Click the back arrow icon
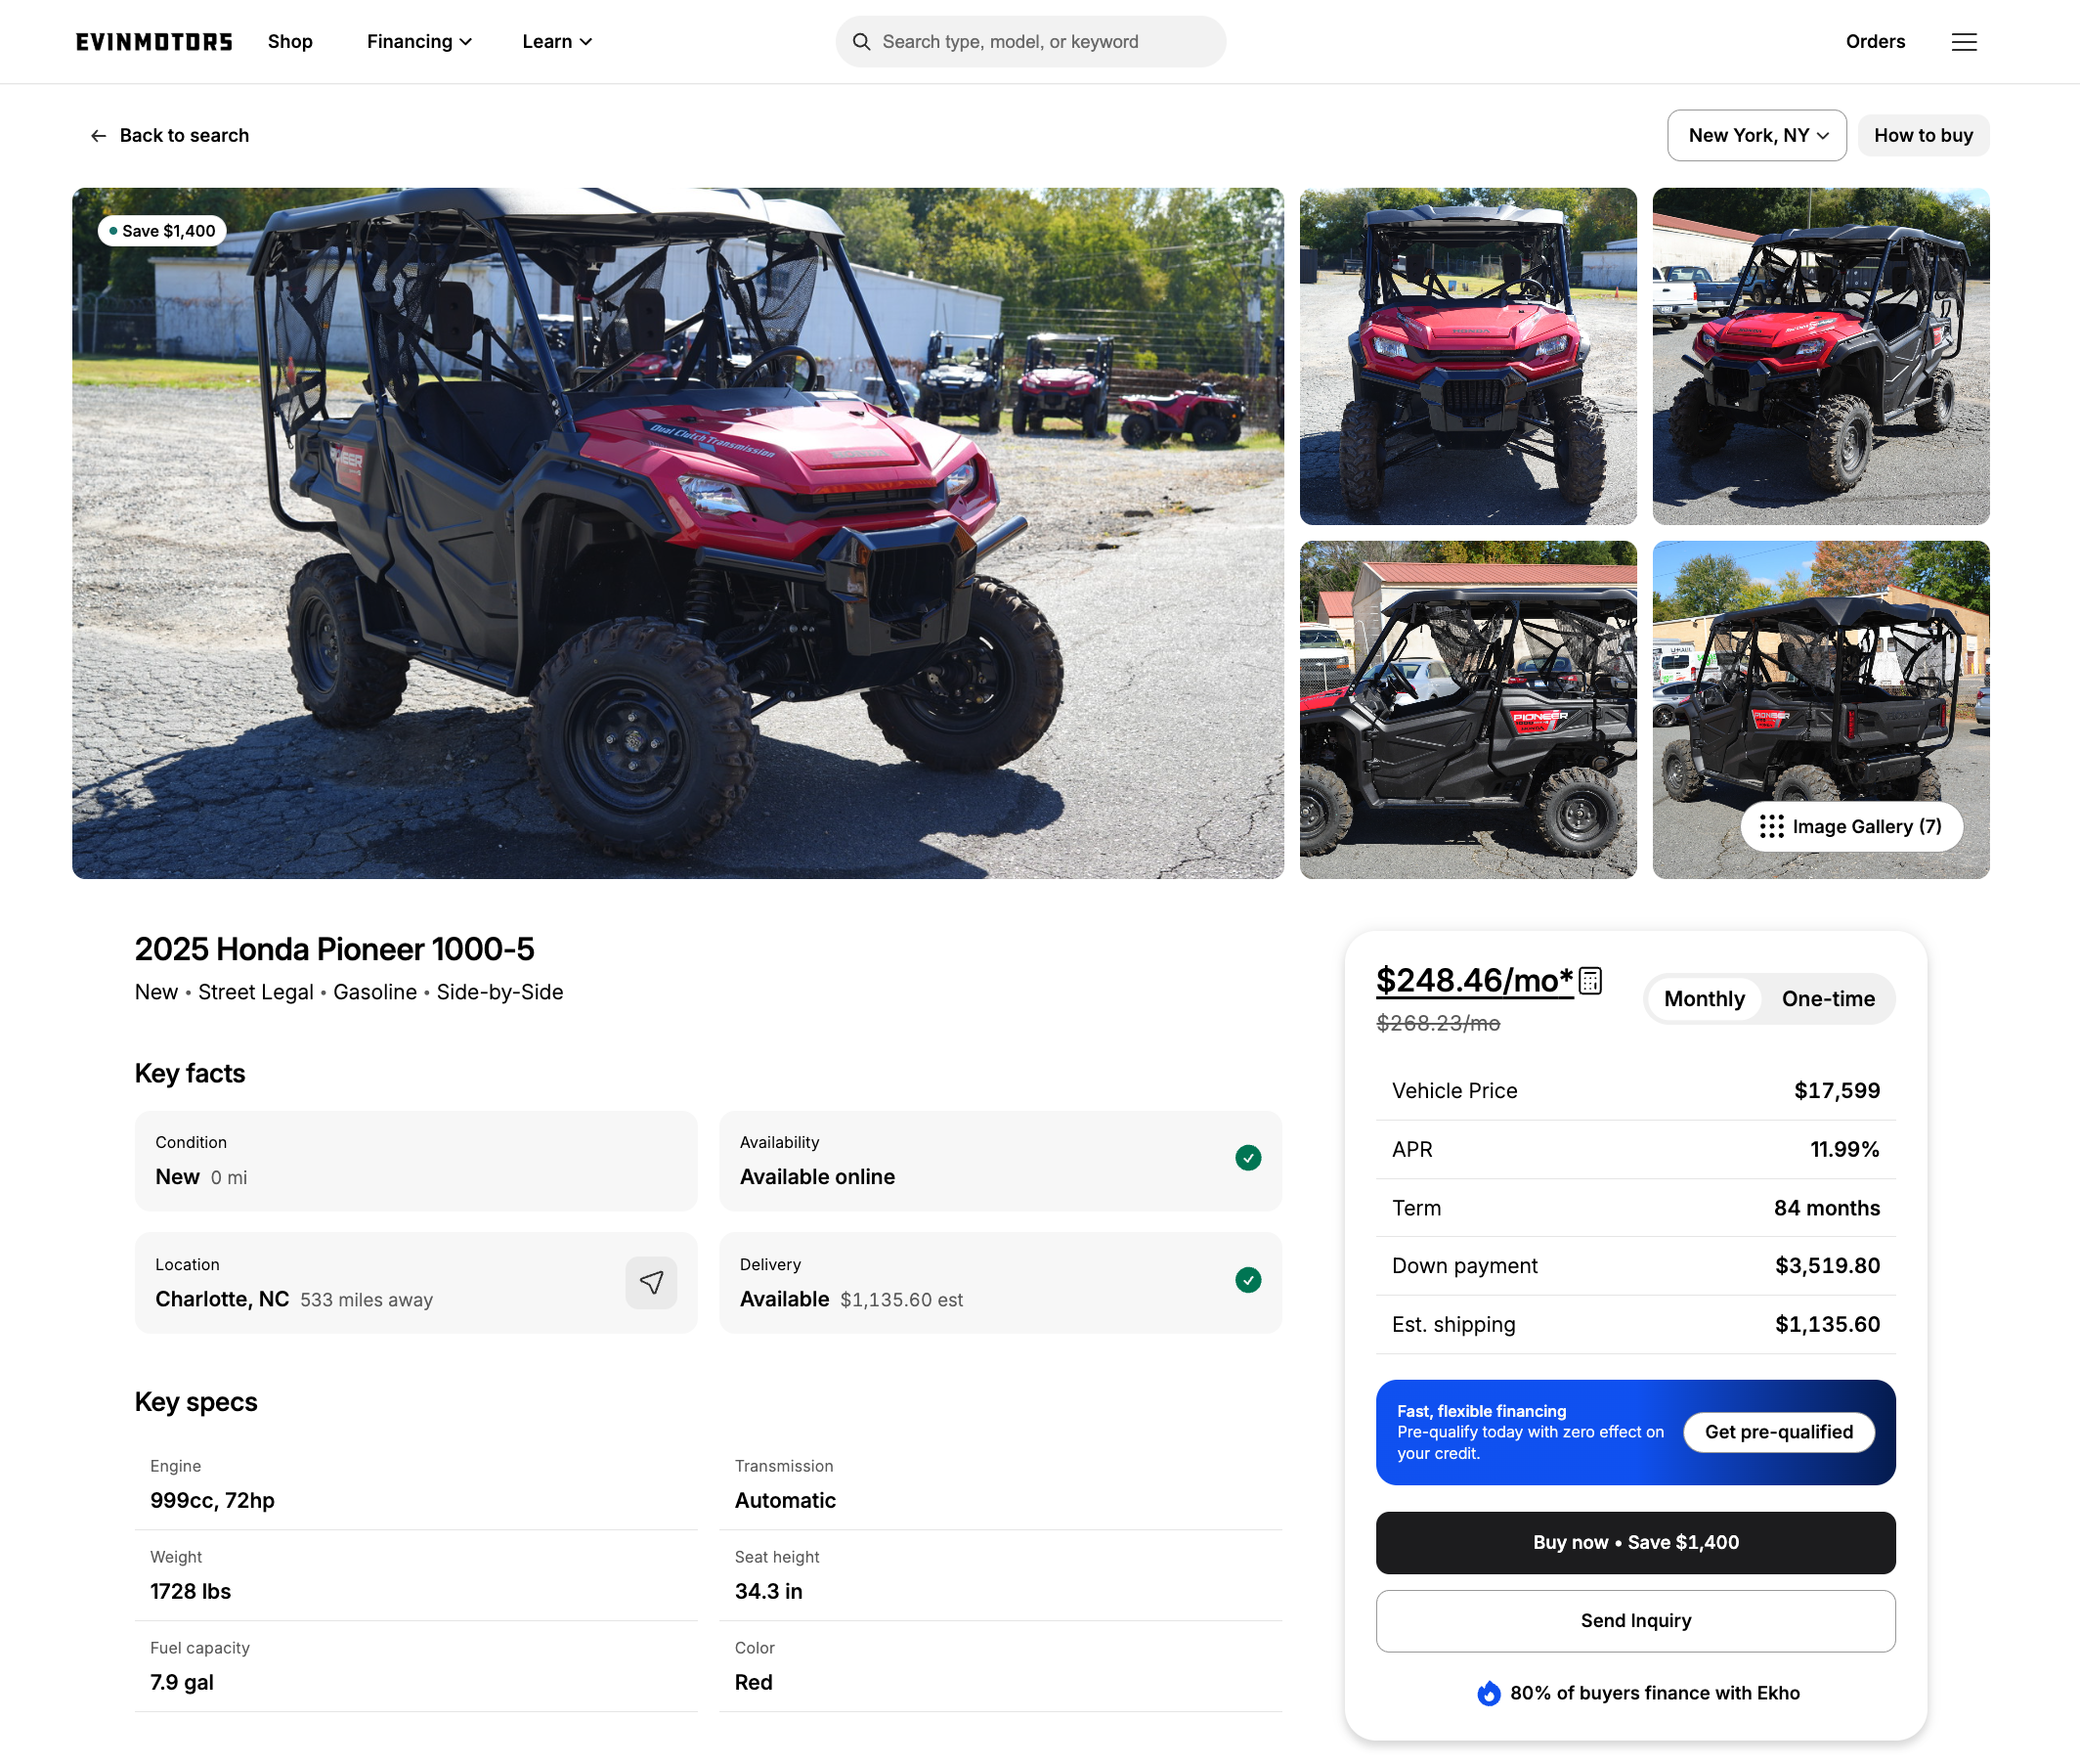The width and height of the screenshot is (2080, 1764). tap(98, 135)
